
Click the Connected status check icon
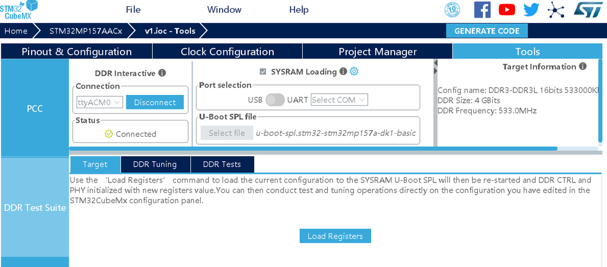click(x=109, y=134)
